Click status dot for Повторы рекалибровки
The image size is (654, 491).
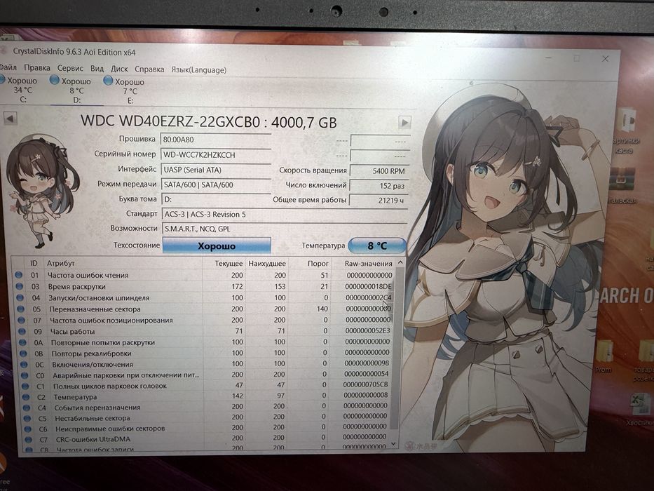point(25,354)
